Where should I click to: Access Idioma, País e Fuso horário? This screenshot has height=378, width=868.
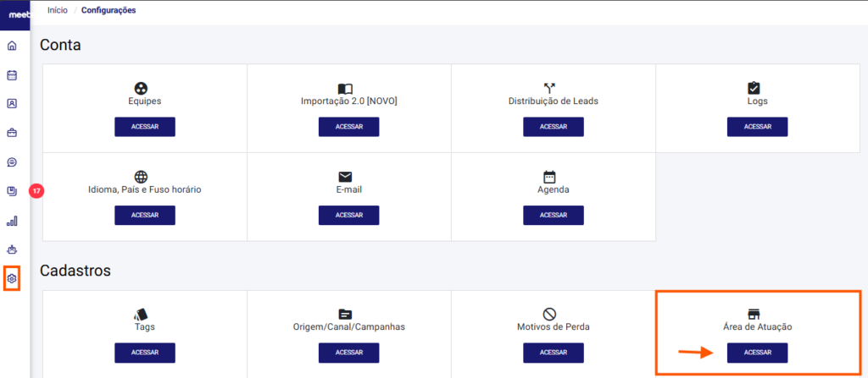coord(145,215)
